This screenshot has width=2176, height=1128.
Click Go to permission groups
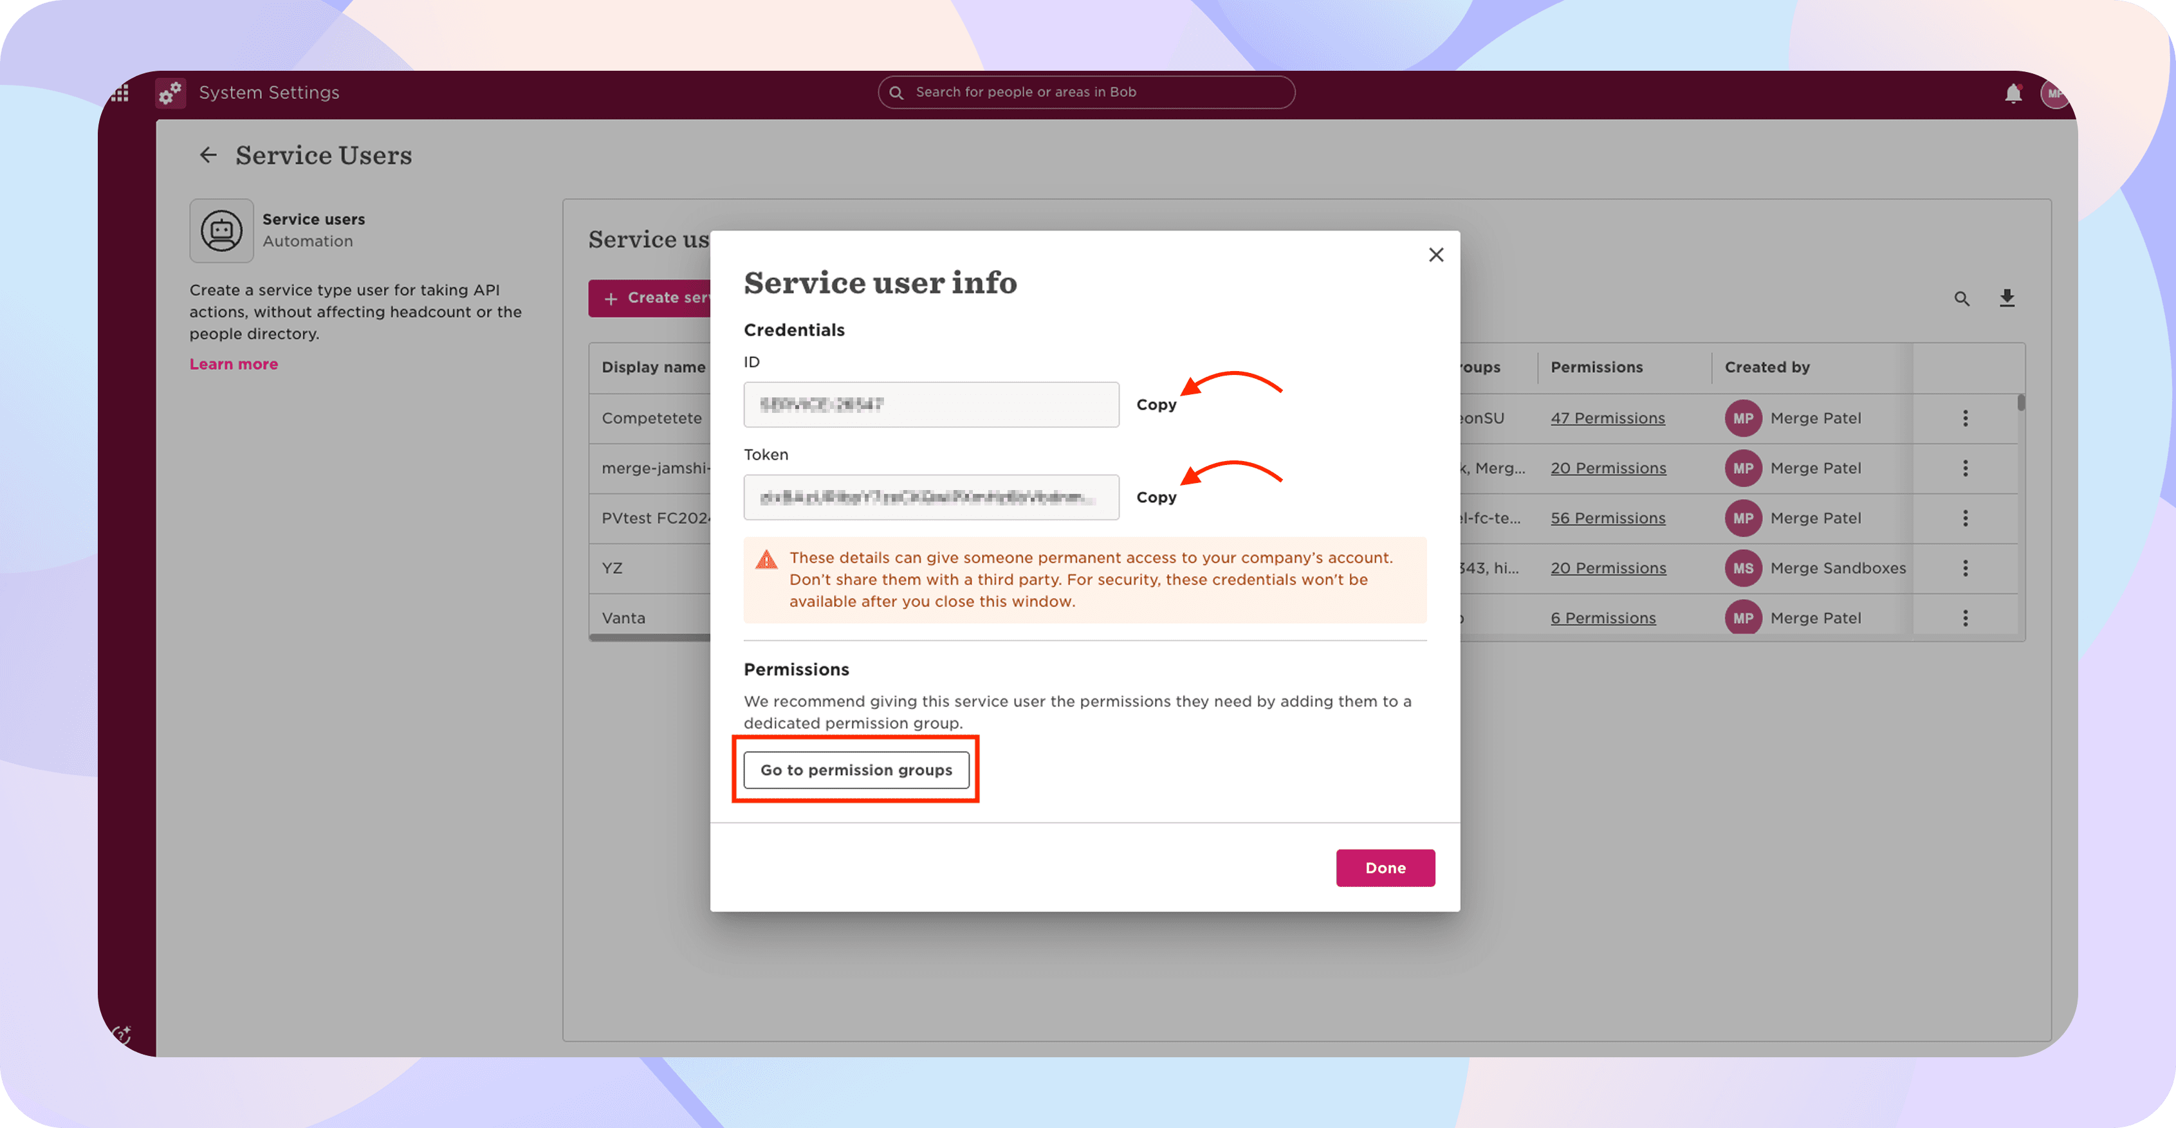(856, 770)
